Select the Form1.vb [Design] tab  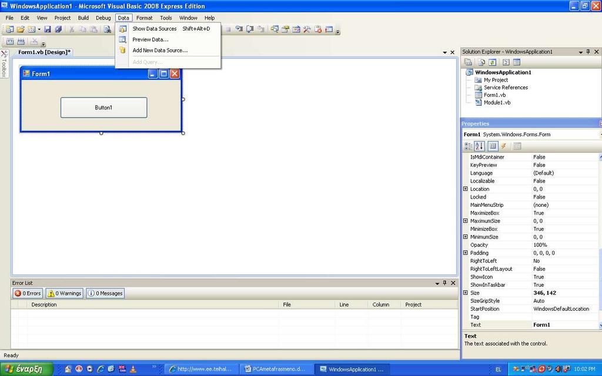tap(45, 52)
